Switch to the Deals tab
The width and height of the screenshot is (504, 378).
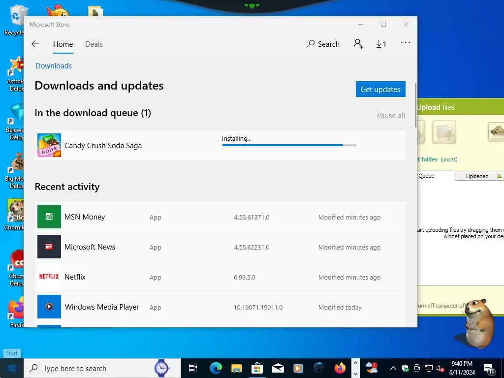tap(94, 44)
